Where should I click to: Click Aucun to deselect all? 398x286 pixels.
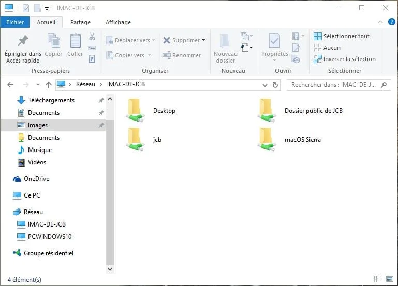point(327,48)
